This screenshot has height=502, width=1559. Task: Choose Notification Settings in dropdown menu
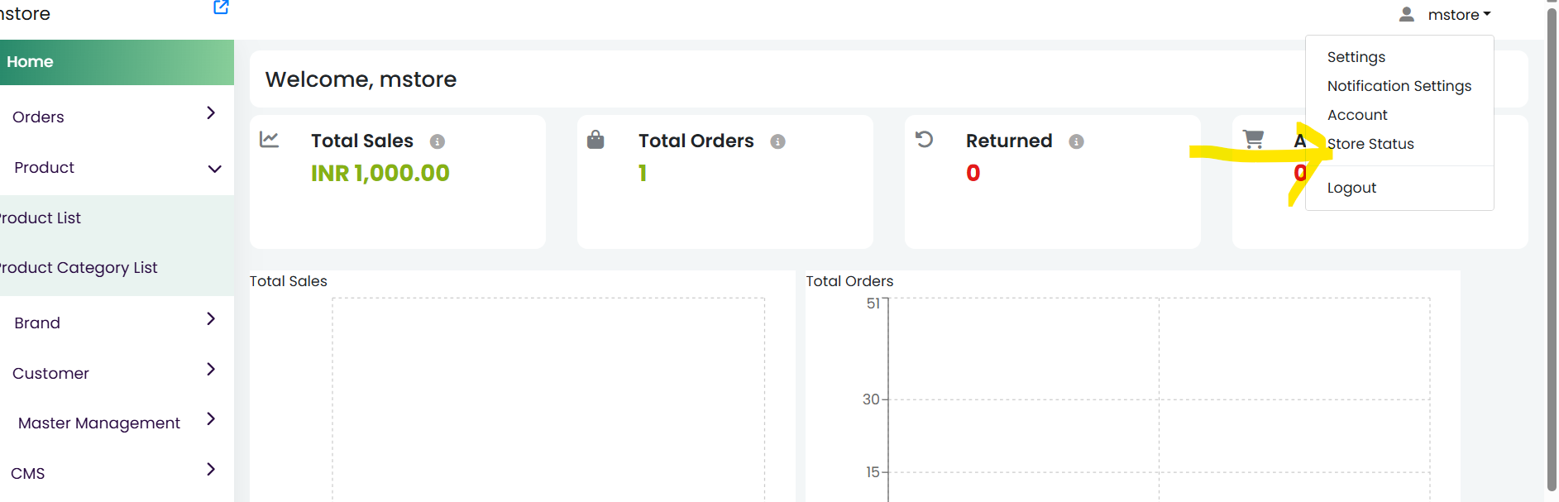click(x=1399, y=86)
